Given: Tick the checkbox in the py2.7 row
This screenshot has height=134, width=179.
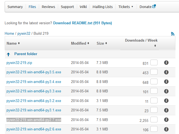Looking at the screenshot, I should click(154, 119).
